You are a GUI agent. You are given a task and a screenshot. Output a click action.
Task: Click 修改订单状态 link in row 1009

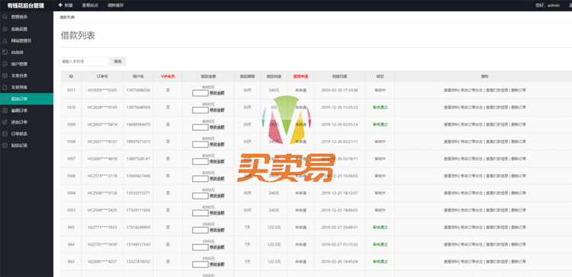[471, 125]
